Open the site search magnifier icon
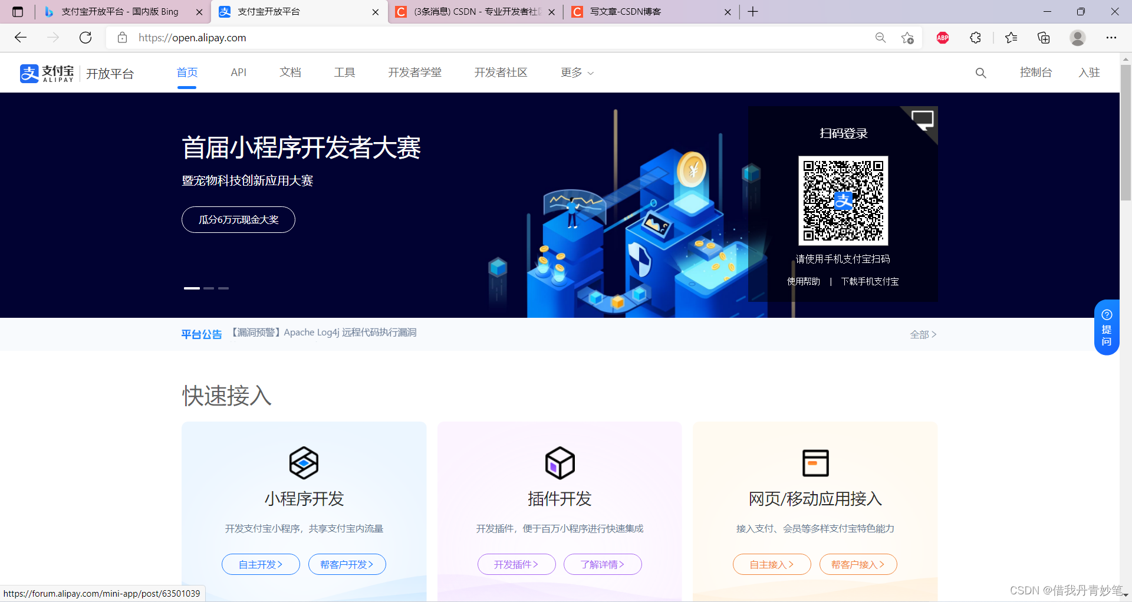 [x=980, y=73]
